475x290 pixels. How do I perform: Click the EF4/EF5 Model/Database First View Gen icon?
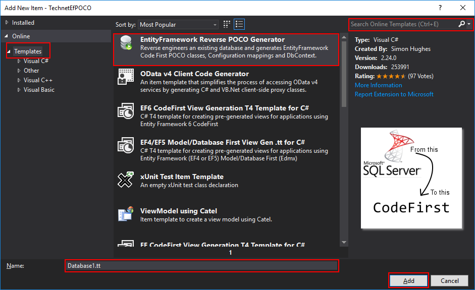(126, 145)
